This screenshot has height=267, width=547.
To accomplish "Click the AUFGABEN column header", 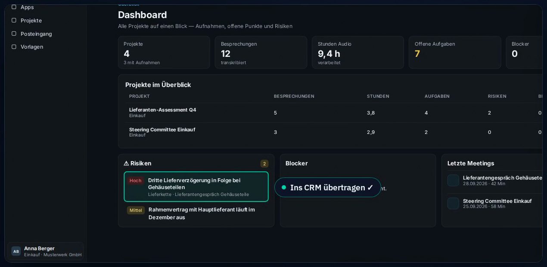I will click(437, 96).
